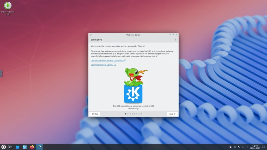Click the task manager settings icon beside launcher
The height and width of the screenshot is (150, 267).
[10, 147]
